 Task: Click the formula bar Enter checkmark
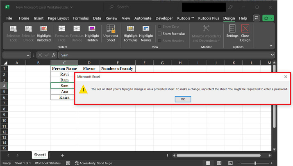pos(47,55)
